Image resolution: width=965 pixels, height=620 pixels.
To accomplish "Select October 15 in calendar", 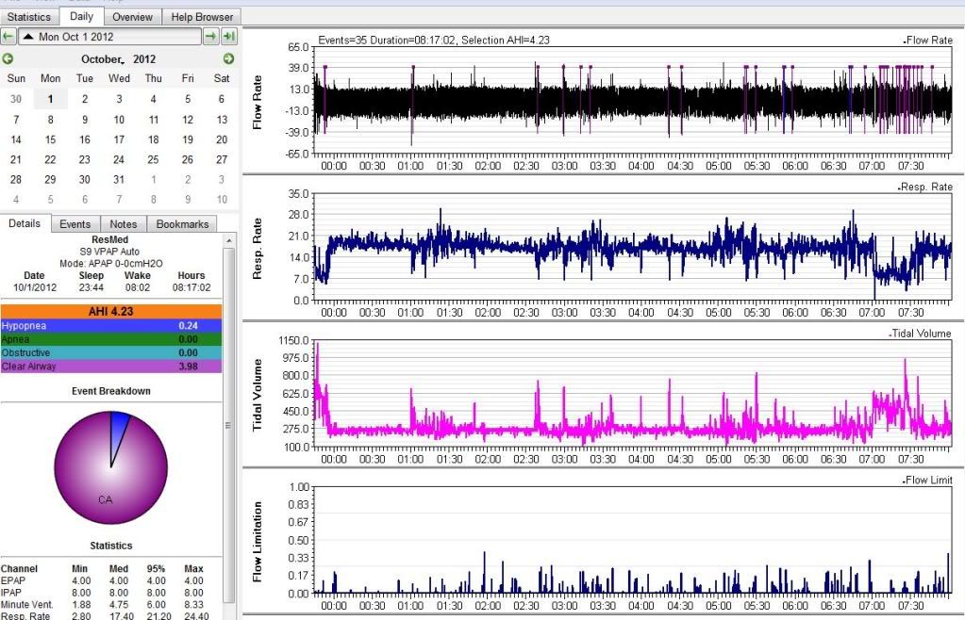I will pos(50,139).
